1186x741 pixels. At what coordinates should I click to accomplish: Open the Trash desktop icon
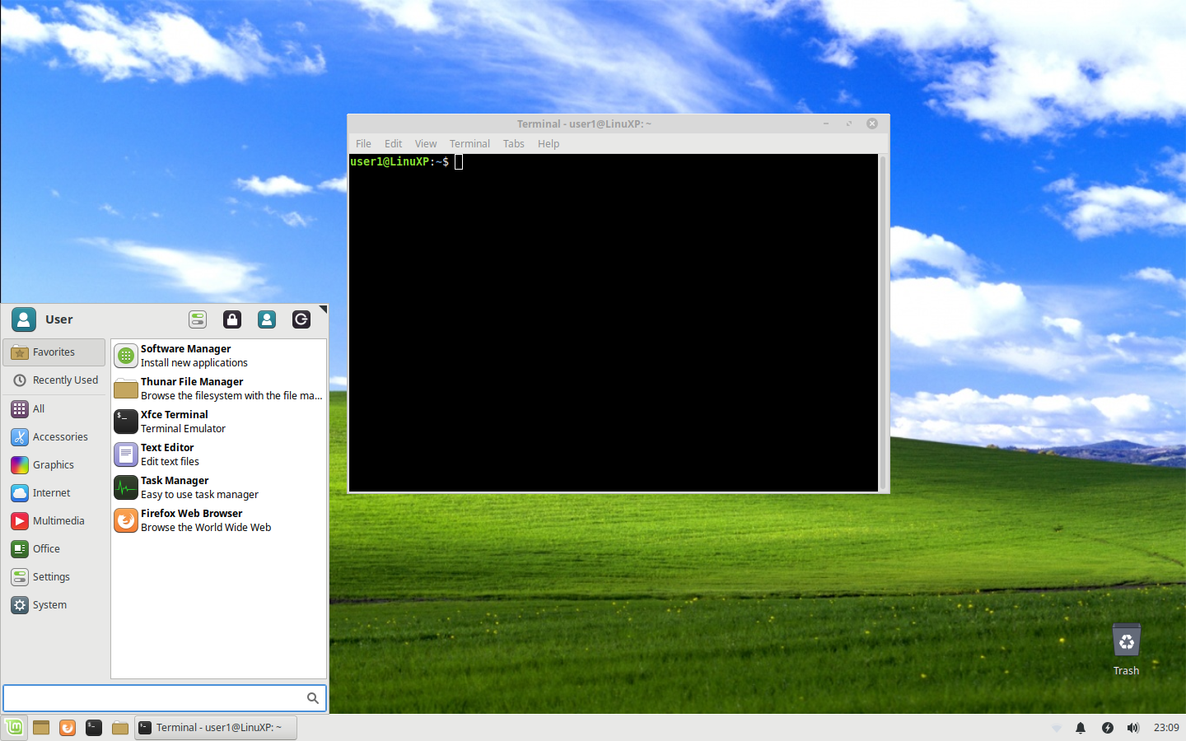click(1126, 650)
